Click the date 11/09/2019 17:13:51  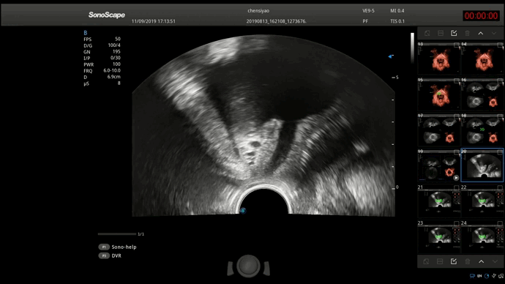click(x=153, y=21)
